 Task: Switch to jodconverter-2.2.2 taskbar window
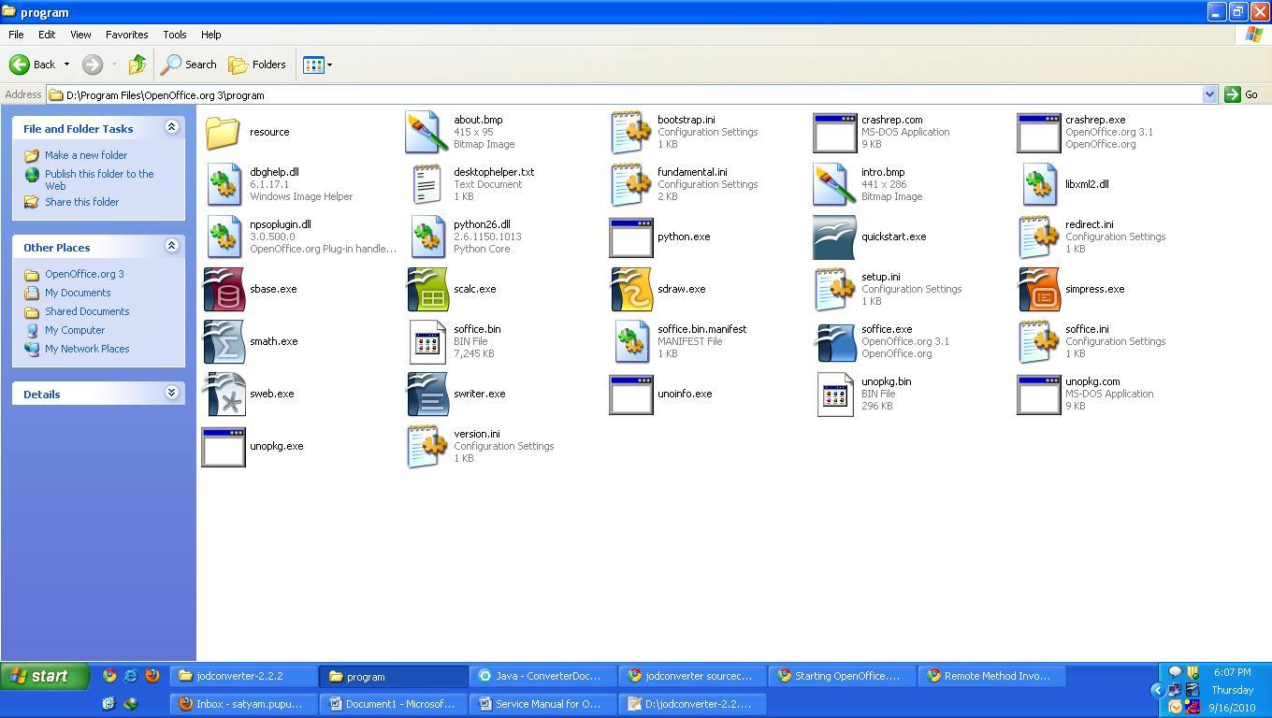(x=244, y=676)
